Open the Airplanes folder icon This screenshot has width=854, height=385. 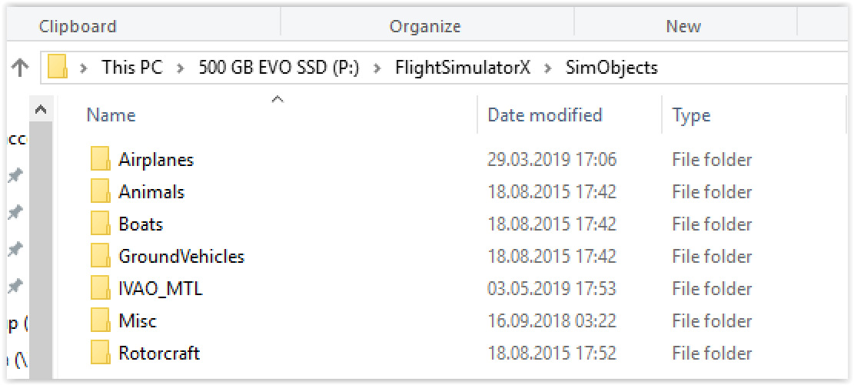[x=101, y=160]
